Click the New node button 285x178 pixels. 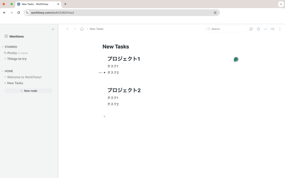pos(29,91)
